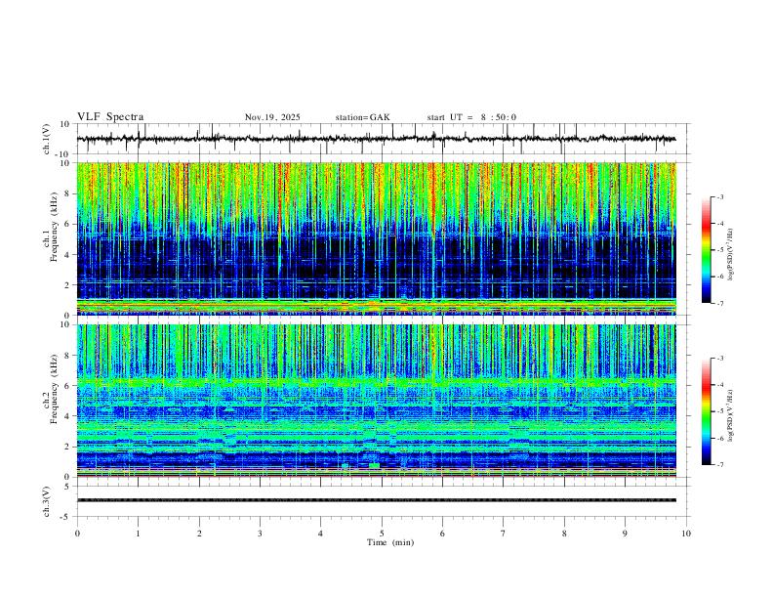Click time axis tick label "7"
773x598 pixels.
(x=504, y=534)
